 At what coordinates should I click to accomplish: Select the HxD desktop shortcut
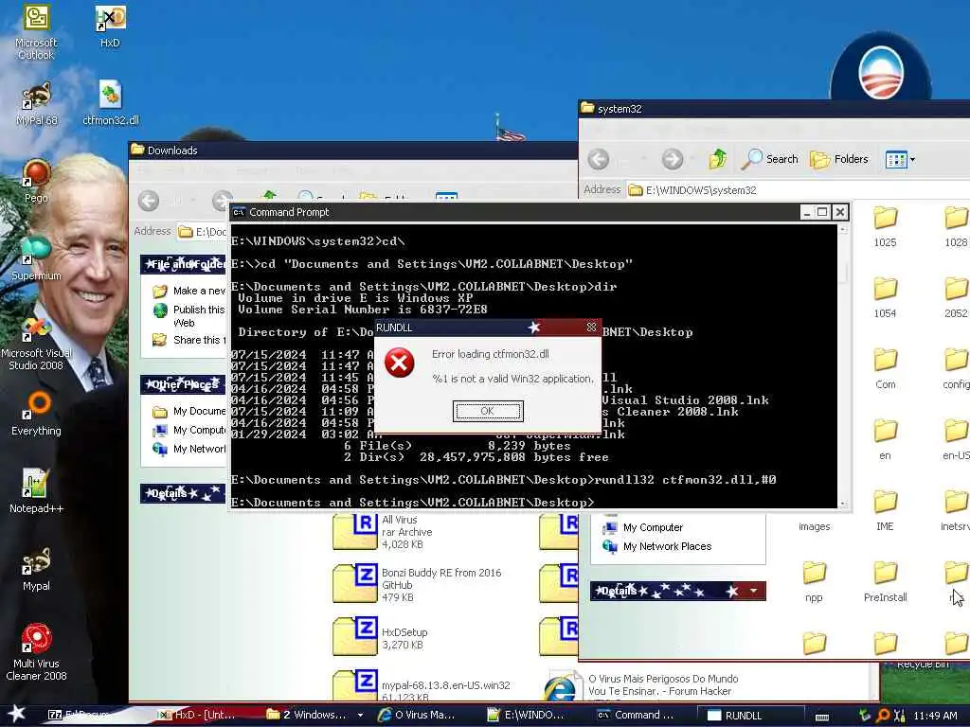(x=110, y=26)
